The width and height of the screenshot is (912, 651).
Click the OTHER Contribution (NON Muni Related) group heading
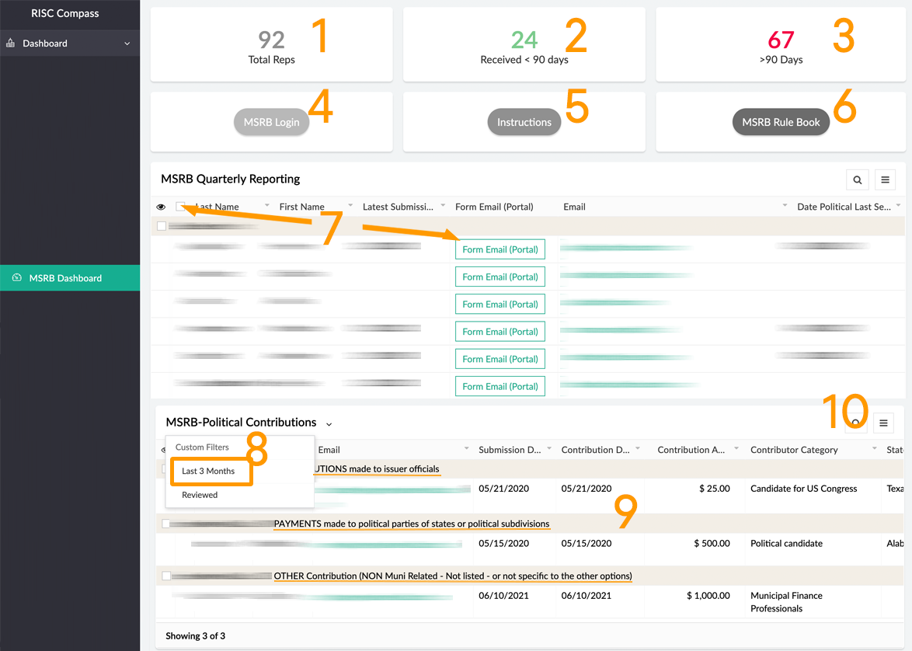453,576
